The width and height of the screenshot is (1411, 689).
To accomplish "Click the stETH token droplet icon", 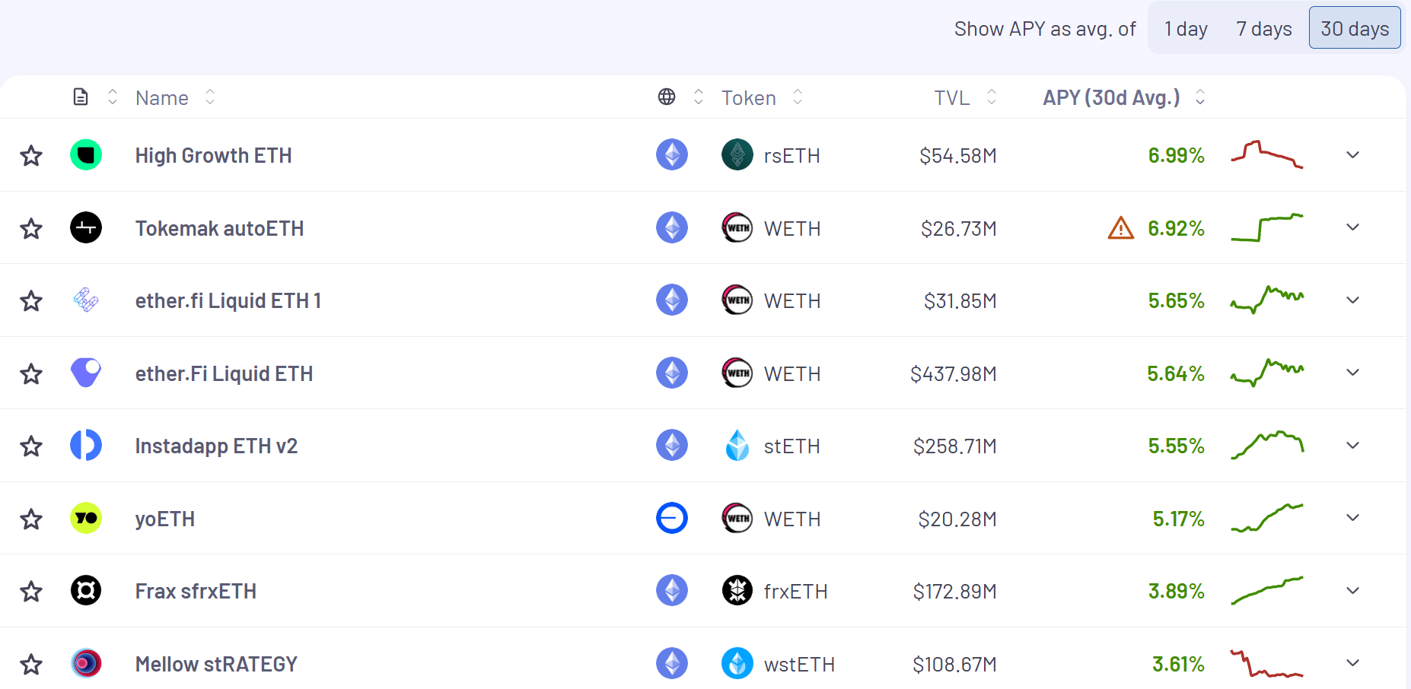I will tap(737, 446).
